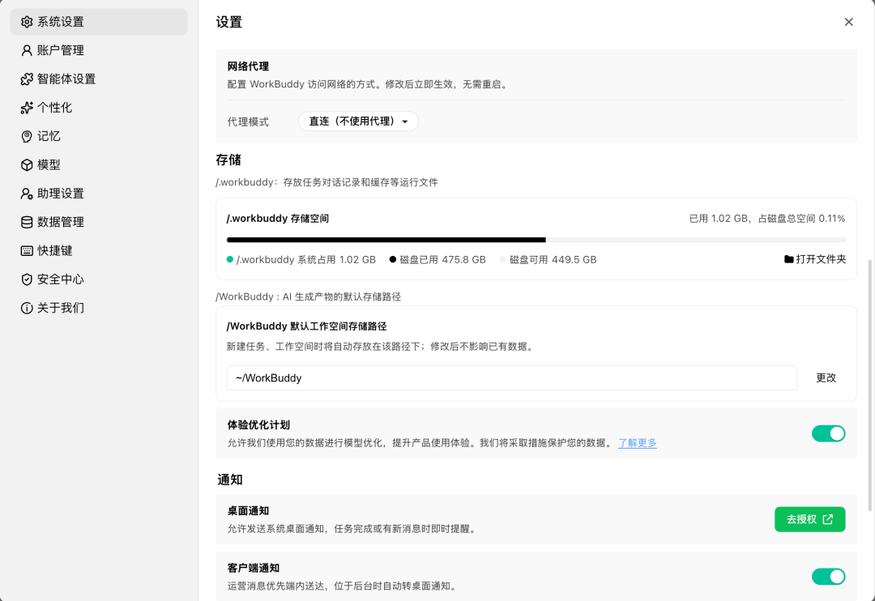This screenshot has height=601, width=875.
Task: Select 个性化 from the sidebar
Action: [99, 108]
